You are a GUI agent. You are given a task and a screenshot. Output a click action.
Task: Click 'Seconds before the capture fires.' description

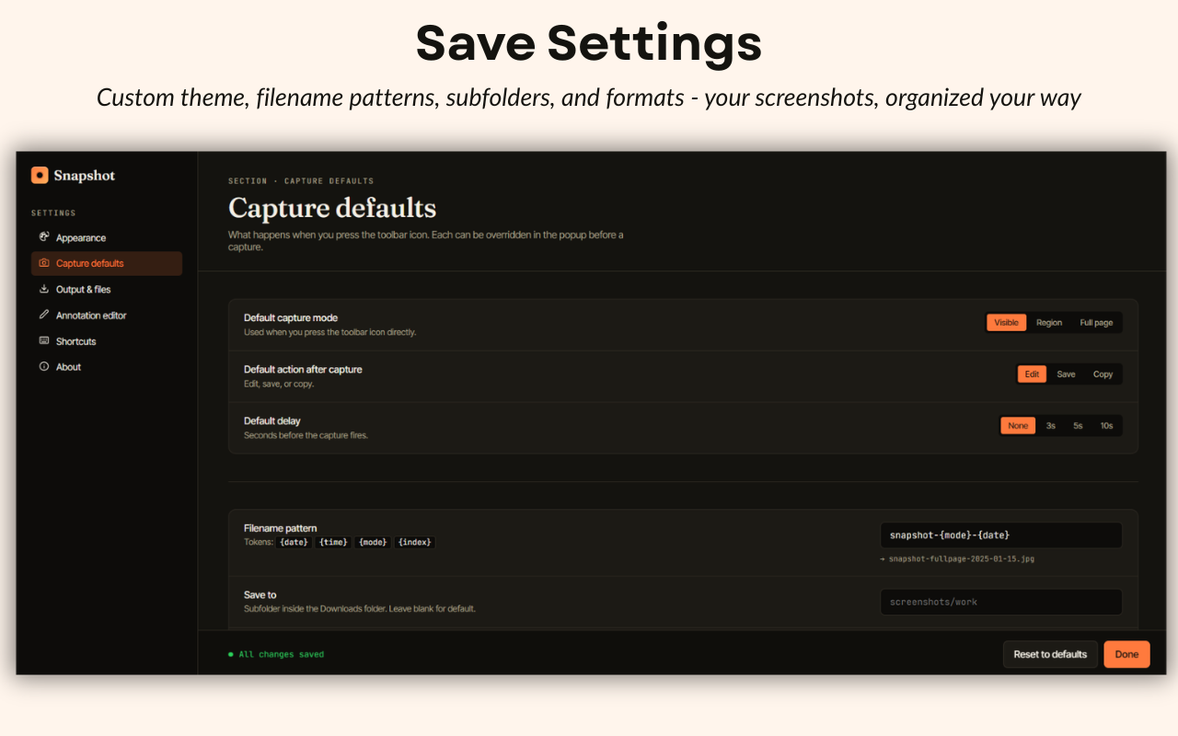click(x=306, y=435)
